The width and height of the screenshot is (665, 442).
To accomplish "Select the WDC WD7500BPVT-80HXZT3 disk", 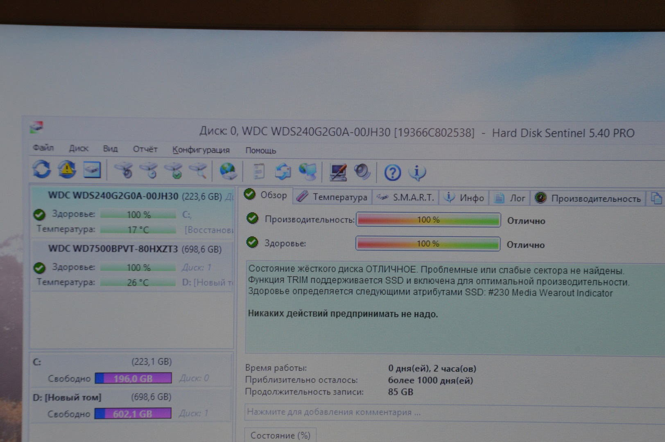I will [113, 249].
